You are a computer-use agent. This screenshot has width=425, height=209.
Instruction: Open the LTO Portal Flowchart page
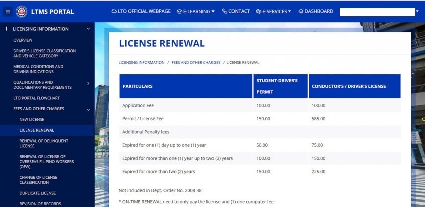(x=36, y=98)
